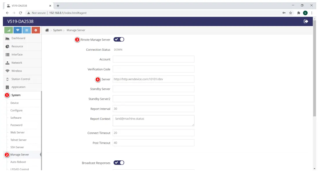
Task: Open Dashboard in the sidebar
Action: tap(22, 38)
